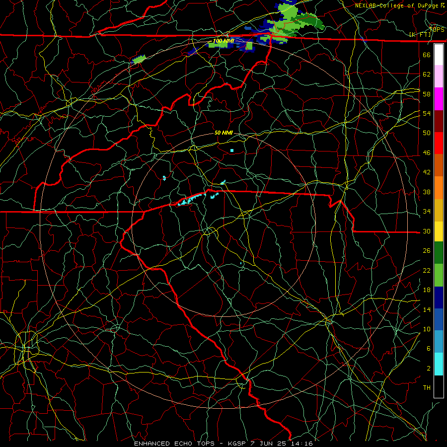The height and width of the screenshot is (447, 447).
Task: Click the 18 value on the scale
Action: 427,290
